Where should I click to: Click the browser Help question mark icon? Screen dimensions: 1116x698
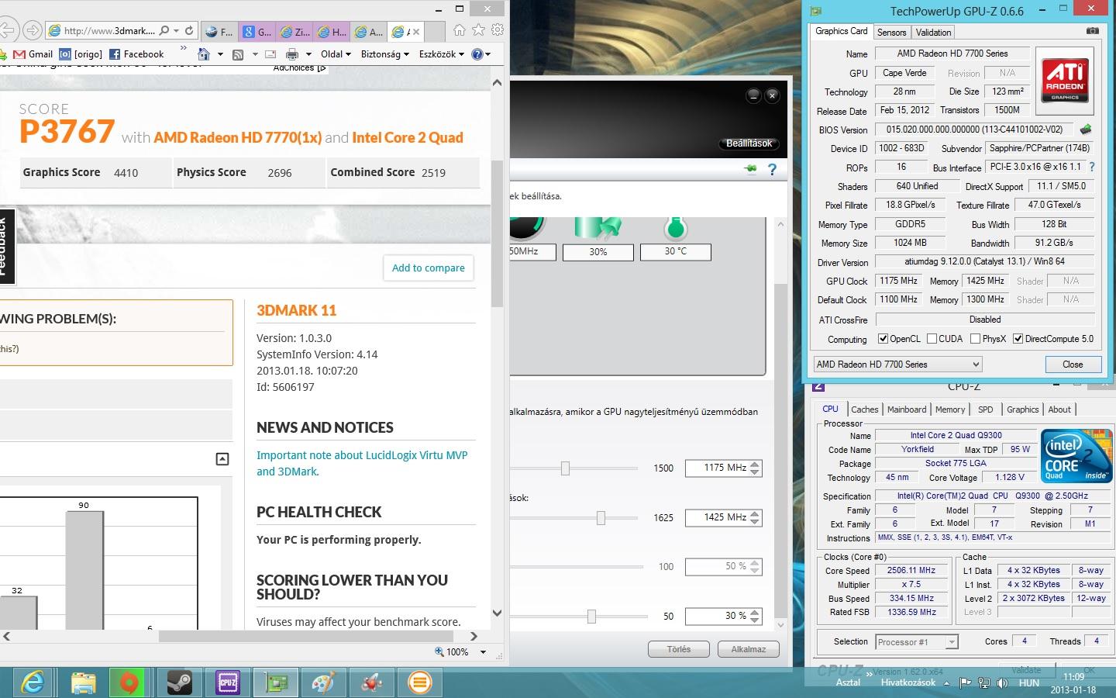pyautogui.click(x=477, y=54)
